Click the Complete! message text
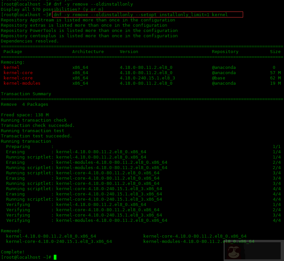Viewport: 284px width, 261px height. tap(13, 252)
